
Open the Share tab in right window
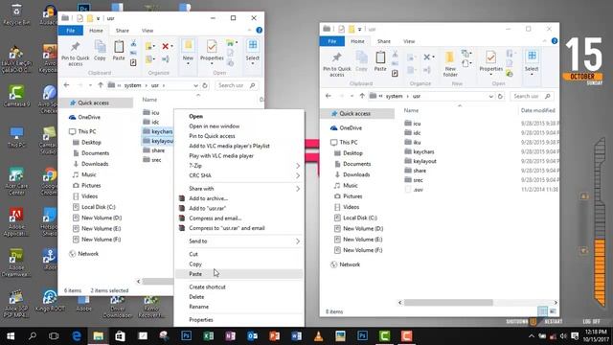point(383,41)
